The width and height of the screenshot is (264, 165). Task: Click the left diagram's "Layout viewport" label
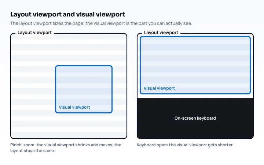click(x=34, y=33)
